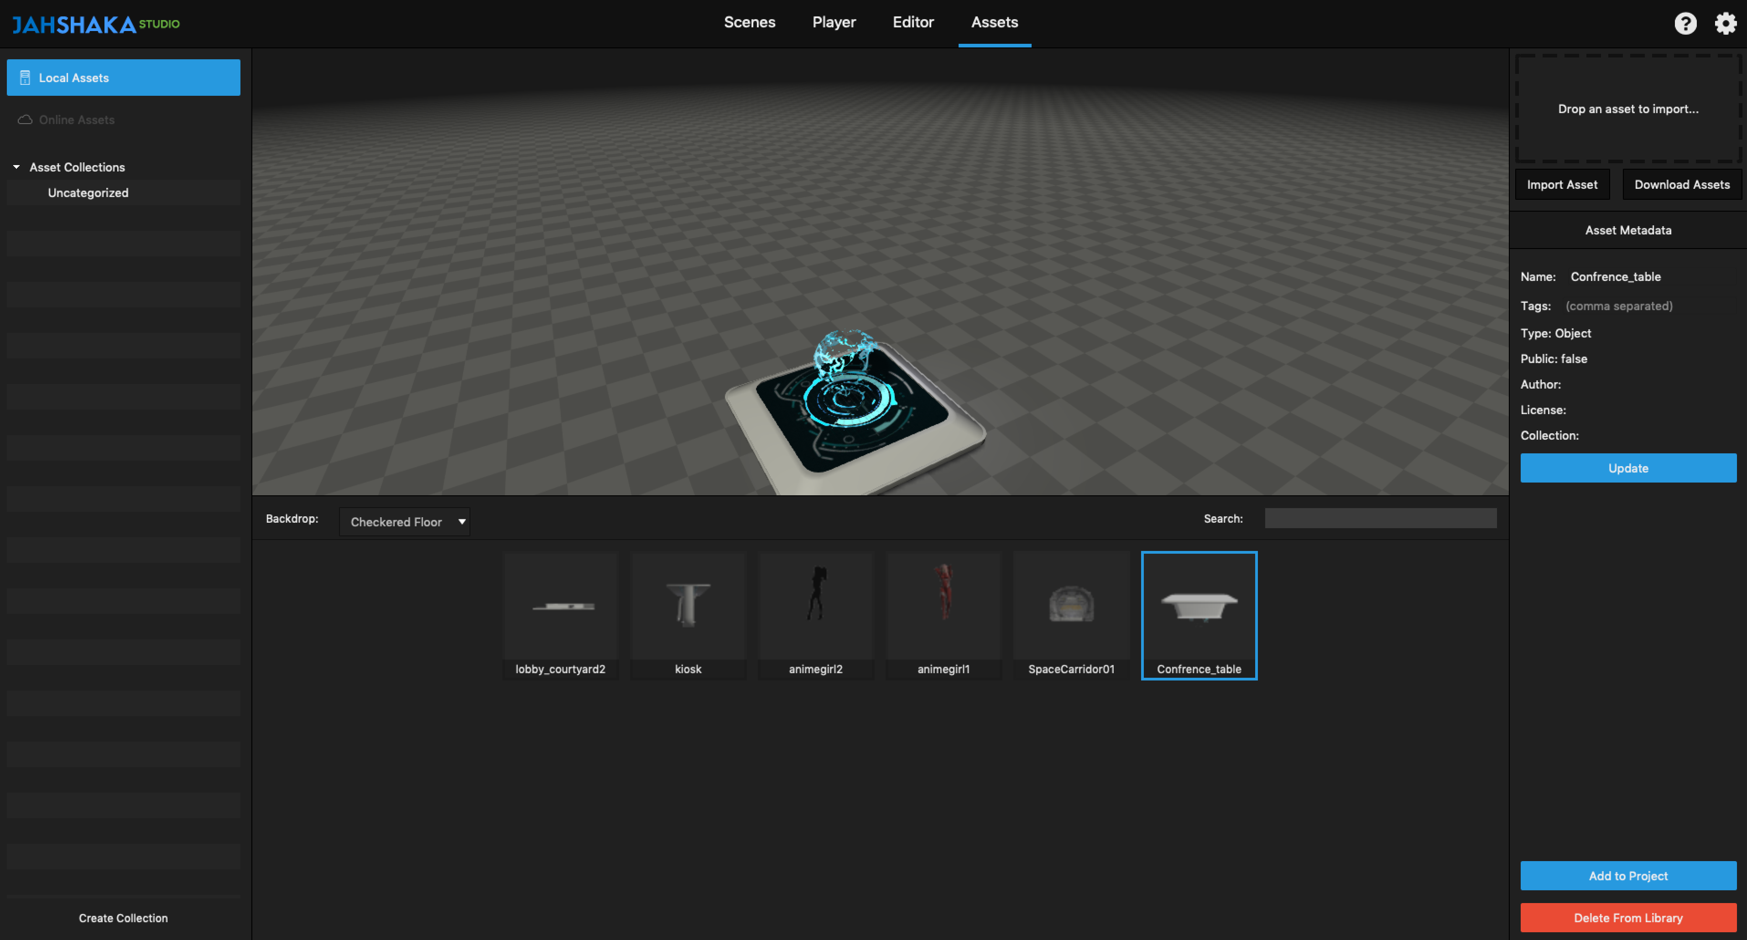Viewport: 1747px width, 940px height.
Task: Click the Jahshaka Studio logo
Action: pyautogui.click(x=96, y=24)
